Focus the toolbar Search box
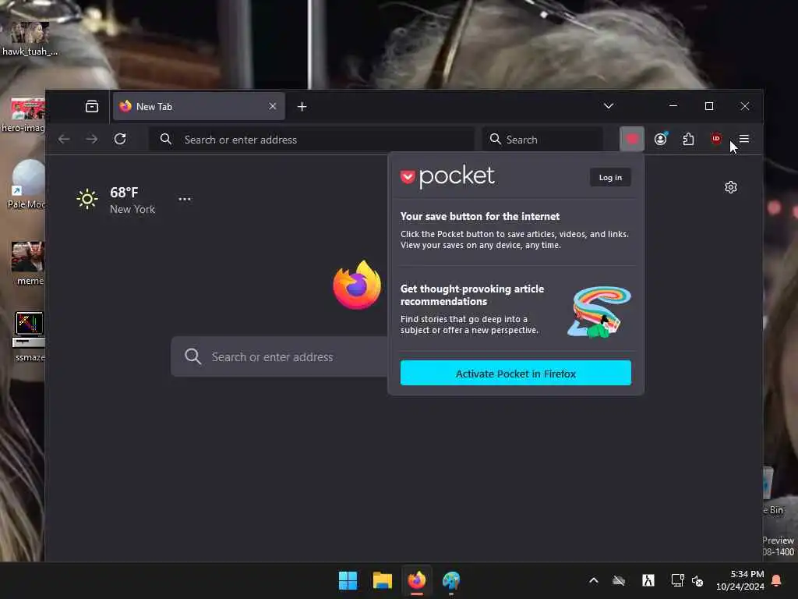This screenshot has height=599, width=798. 542,139
